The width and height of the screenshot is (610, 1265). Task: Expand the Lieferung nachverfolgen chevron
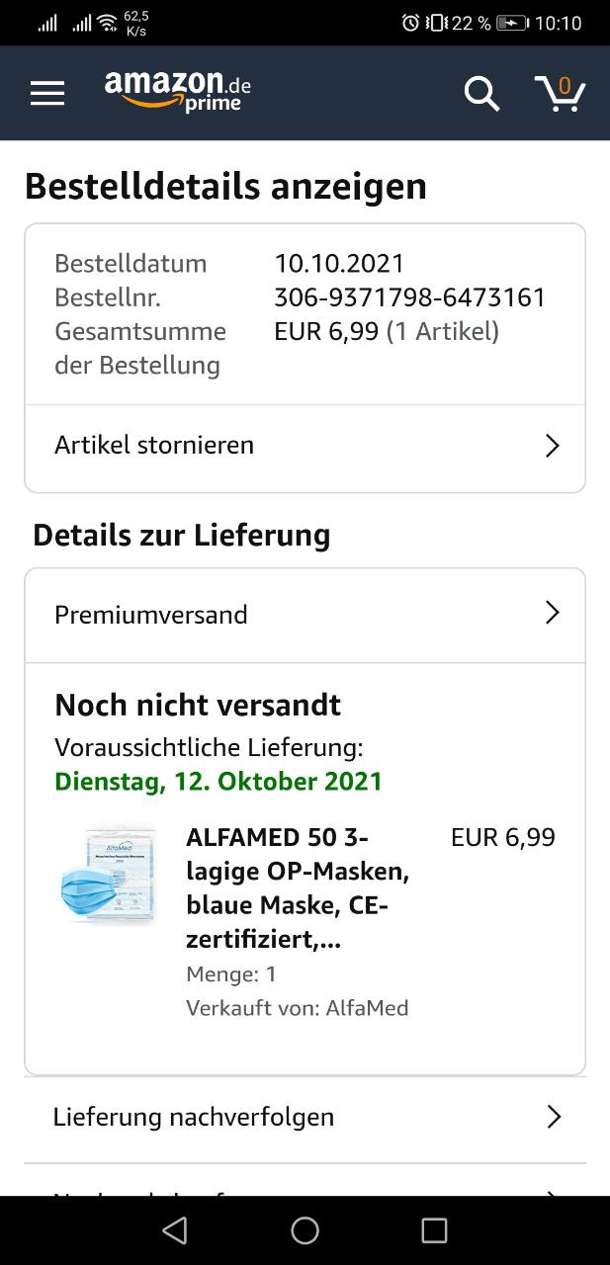coord(554,1117)
